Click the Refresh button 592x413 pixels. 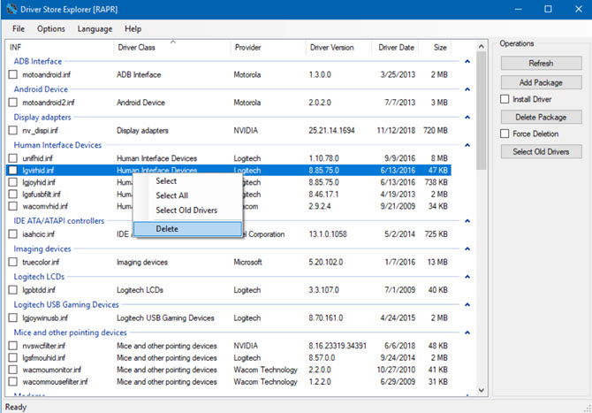tap(541, 63)
